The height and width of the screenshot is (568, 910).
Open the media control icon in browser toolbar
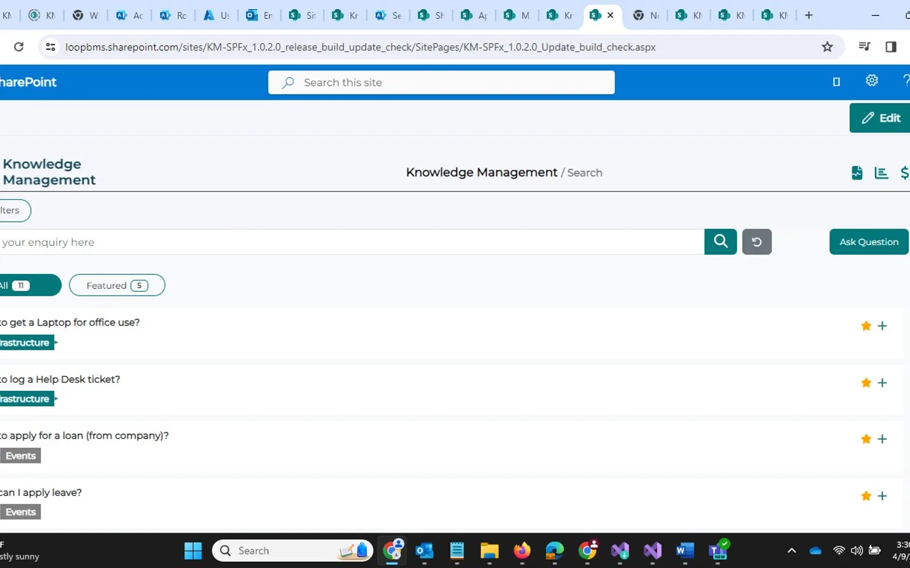(x=864, y=47)
